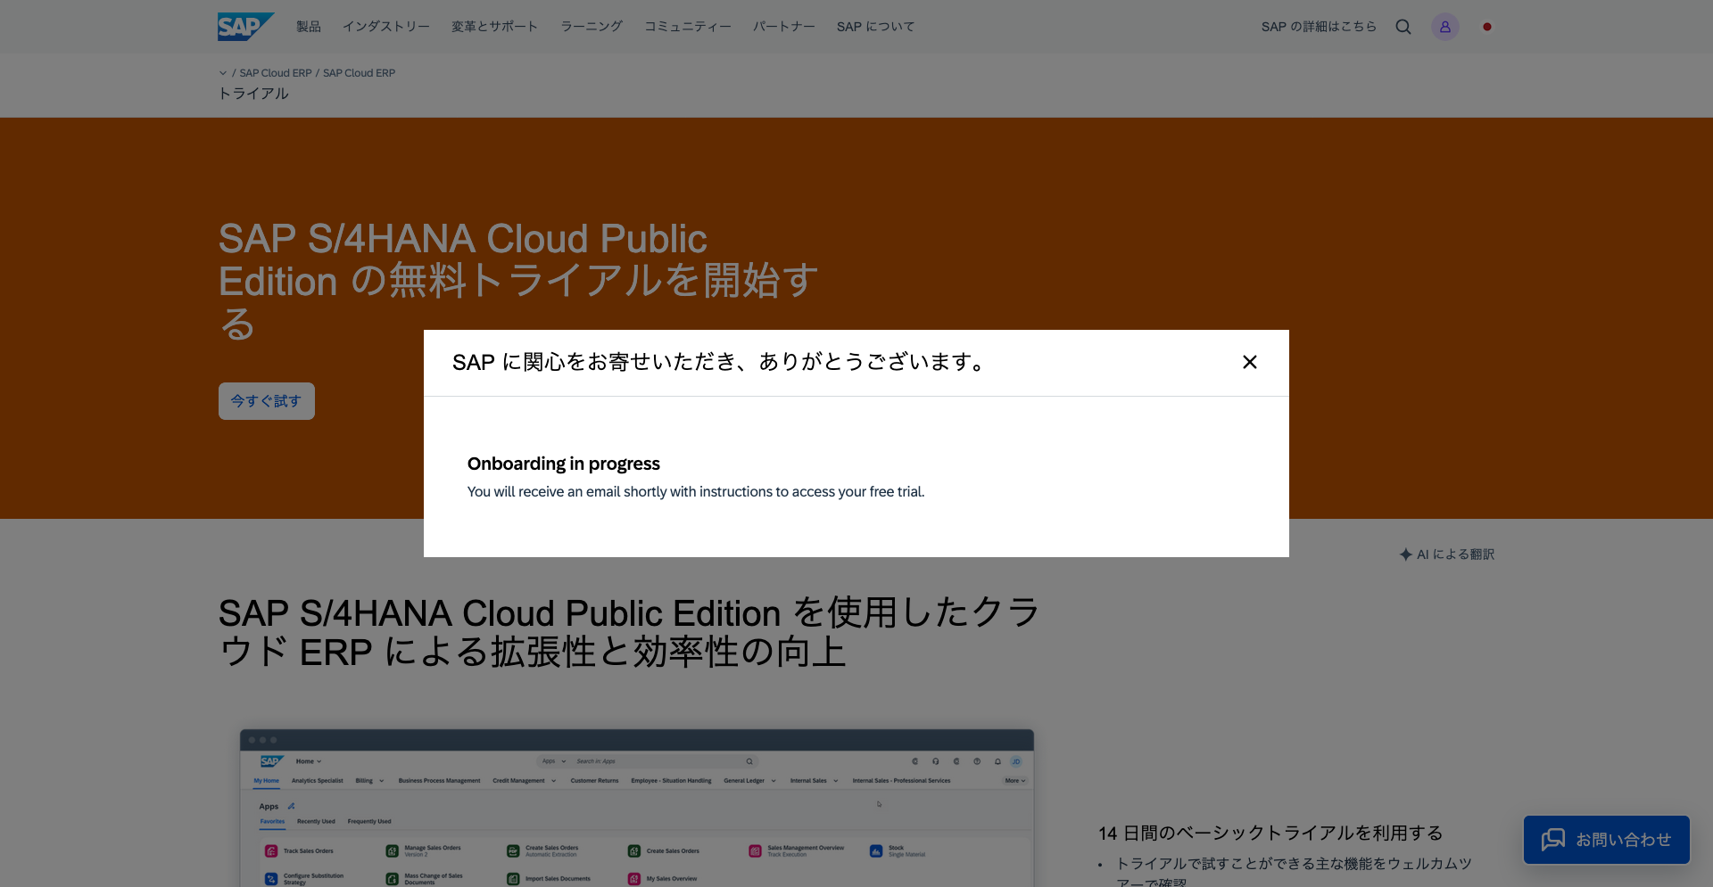Close the SAP thank-you dialog
Screen dimensions: 1713x887
pos(1250,362)
